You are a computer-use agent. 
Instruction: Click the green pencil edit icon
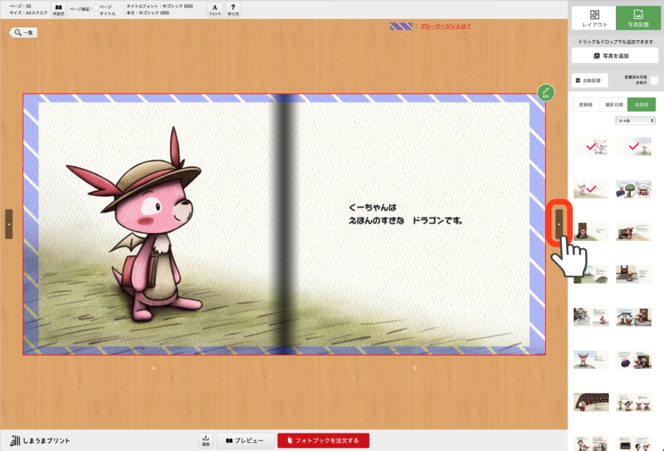(x=546, y=92)
